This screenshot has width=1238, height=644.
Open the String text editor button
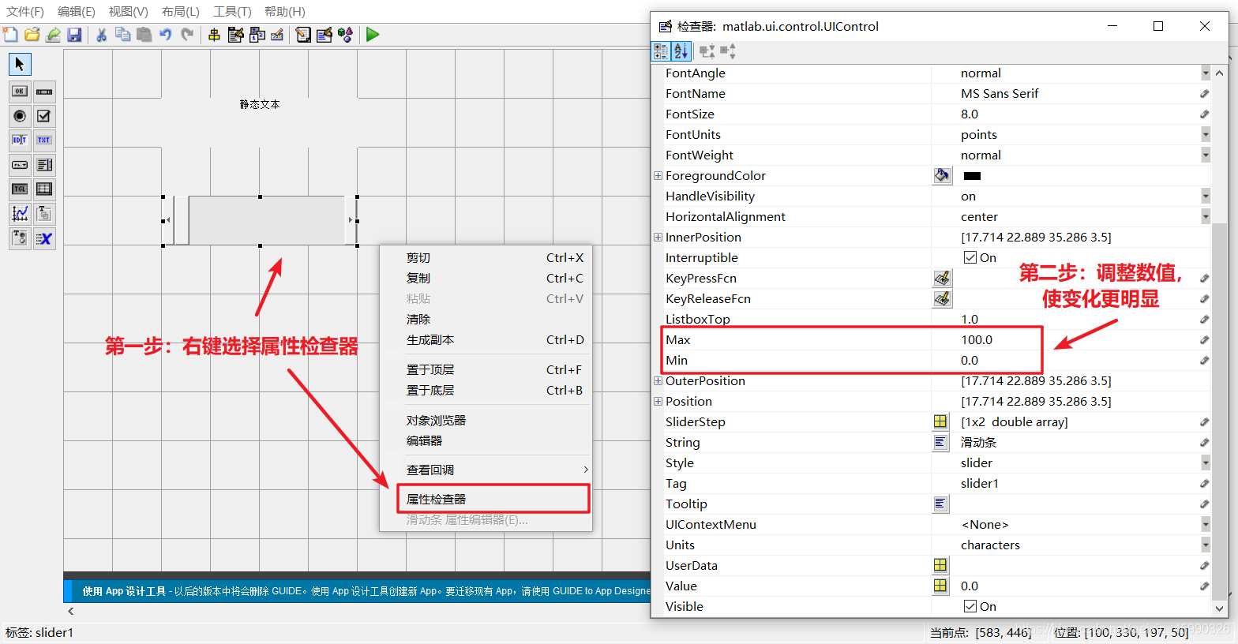point(940,442)
